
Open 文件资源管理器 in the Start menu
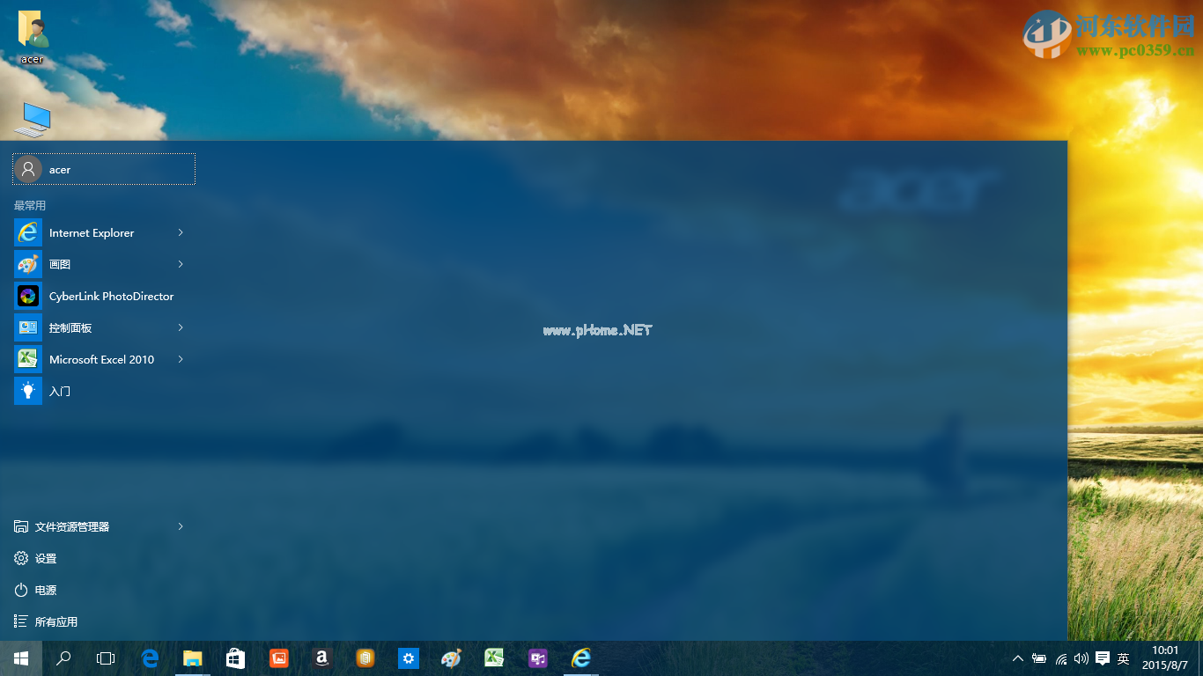click(72, 526)
